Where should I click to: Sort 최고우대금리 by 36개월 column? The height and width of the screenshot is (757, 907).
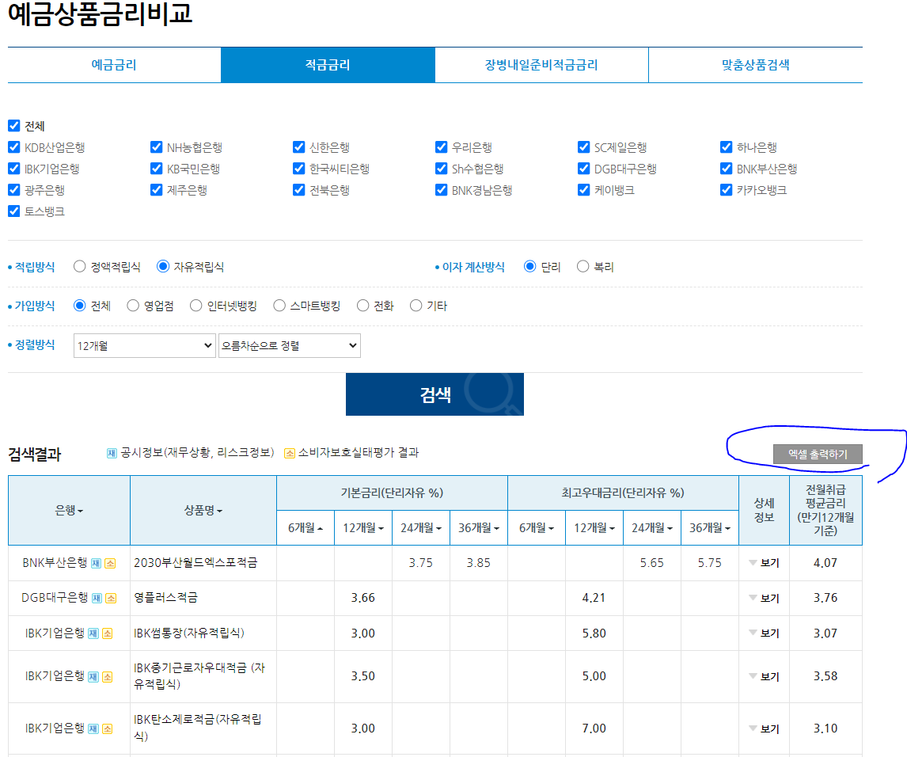(710, 528)
